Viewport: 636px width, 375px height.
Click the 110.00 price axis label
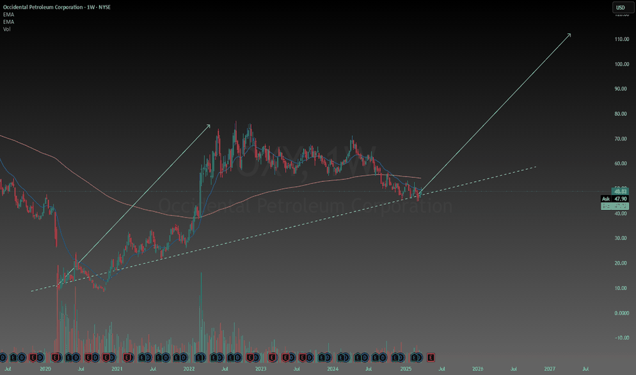622,40
